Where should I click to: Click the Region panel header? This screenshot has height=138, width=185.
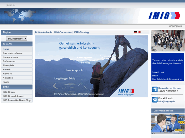[17, 32]
